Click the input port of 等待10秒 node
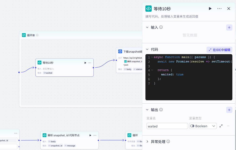The height and width of the screenshot is (150, 236). (36, 68)
